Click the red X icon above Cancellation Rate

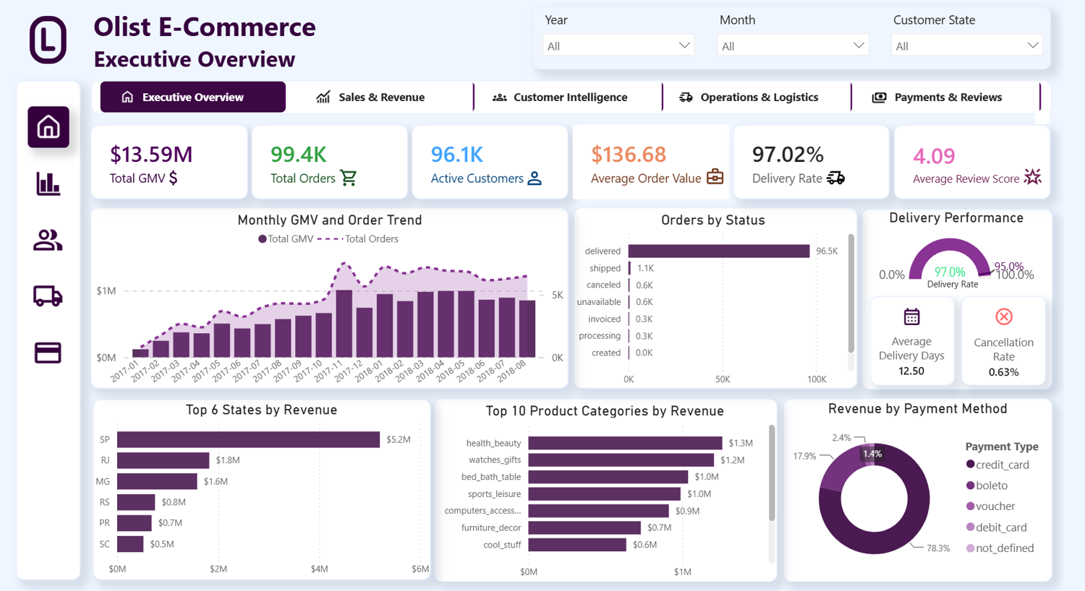(x=1004, y=316)
